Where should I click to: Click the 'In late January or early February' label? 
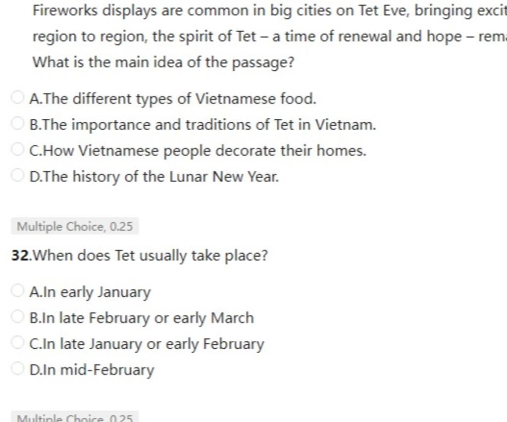tap(147, 344)
